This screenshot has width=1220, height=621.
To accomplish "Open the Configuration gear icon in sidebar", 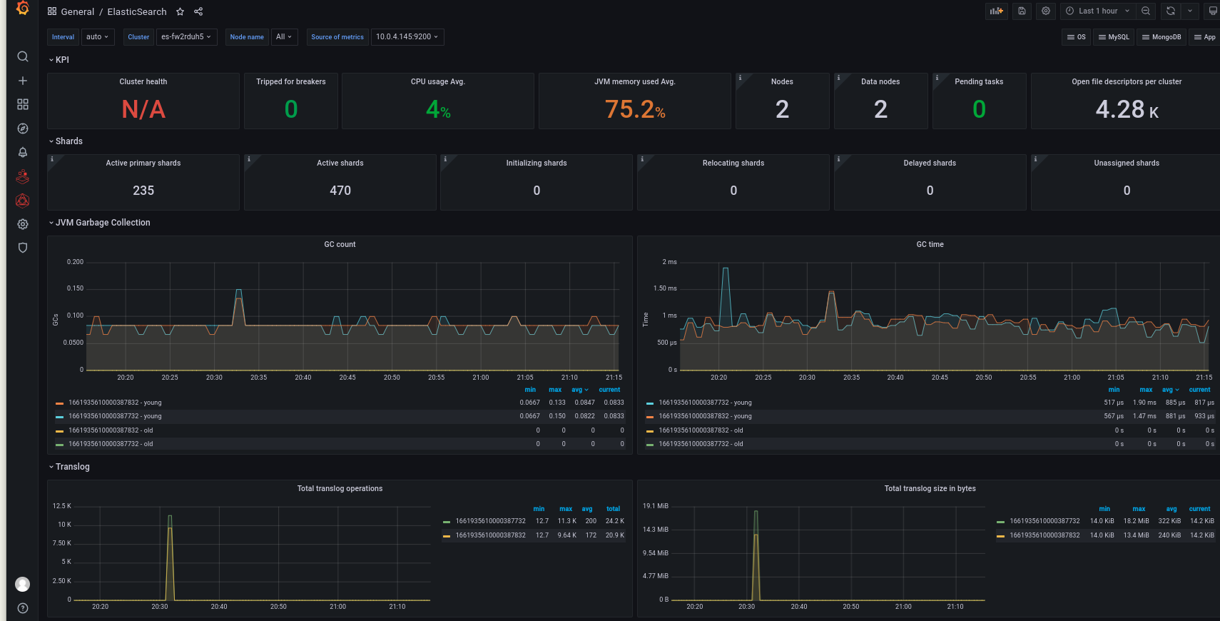I will click(23, 224).
